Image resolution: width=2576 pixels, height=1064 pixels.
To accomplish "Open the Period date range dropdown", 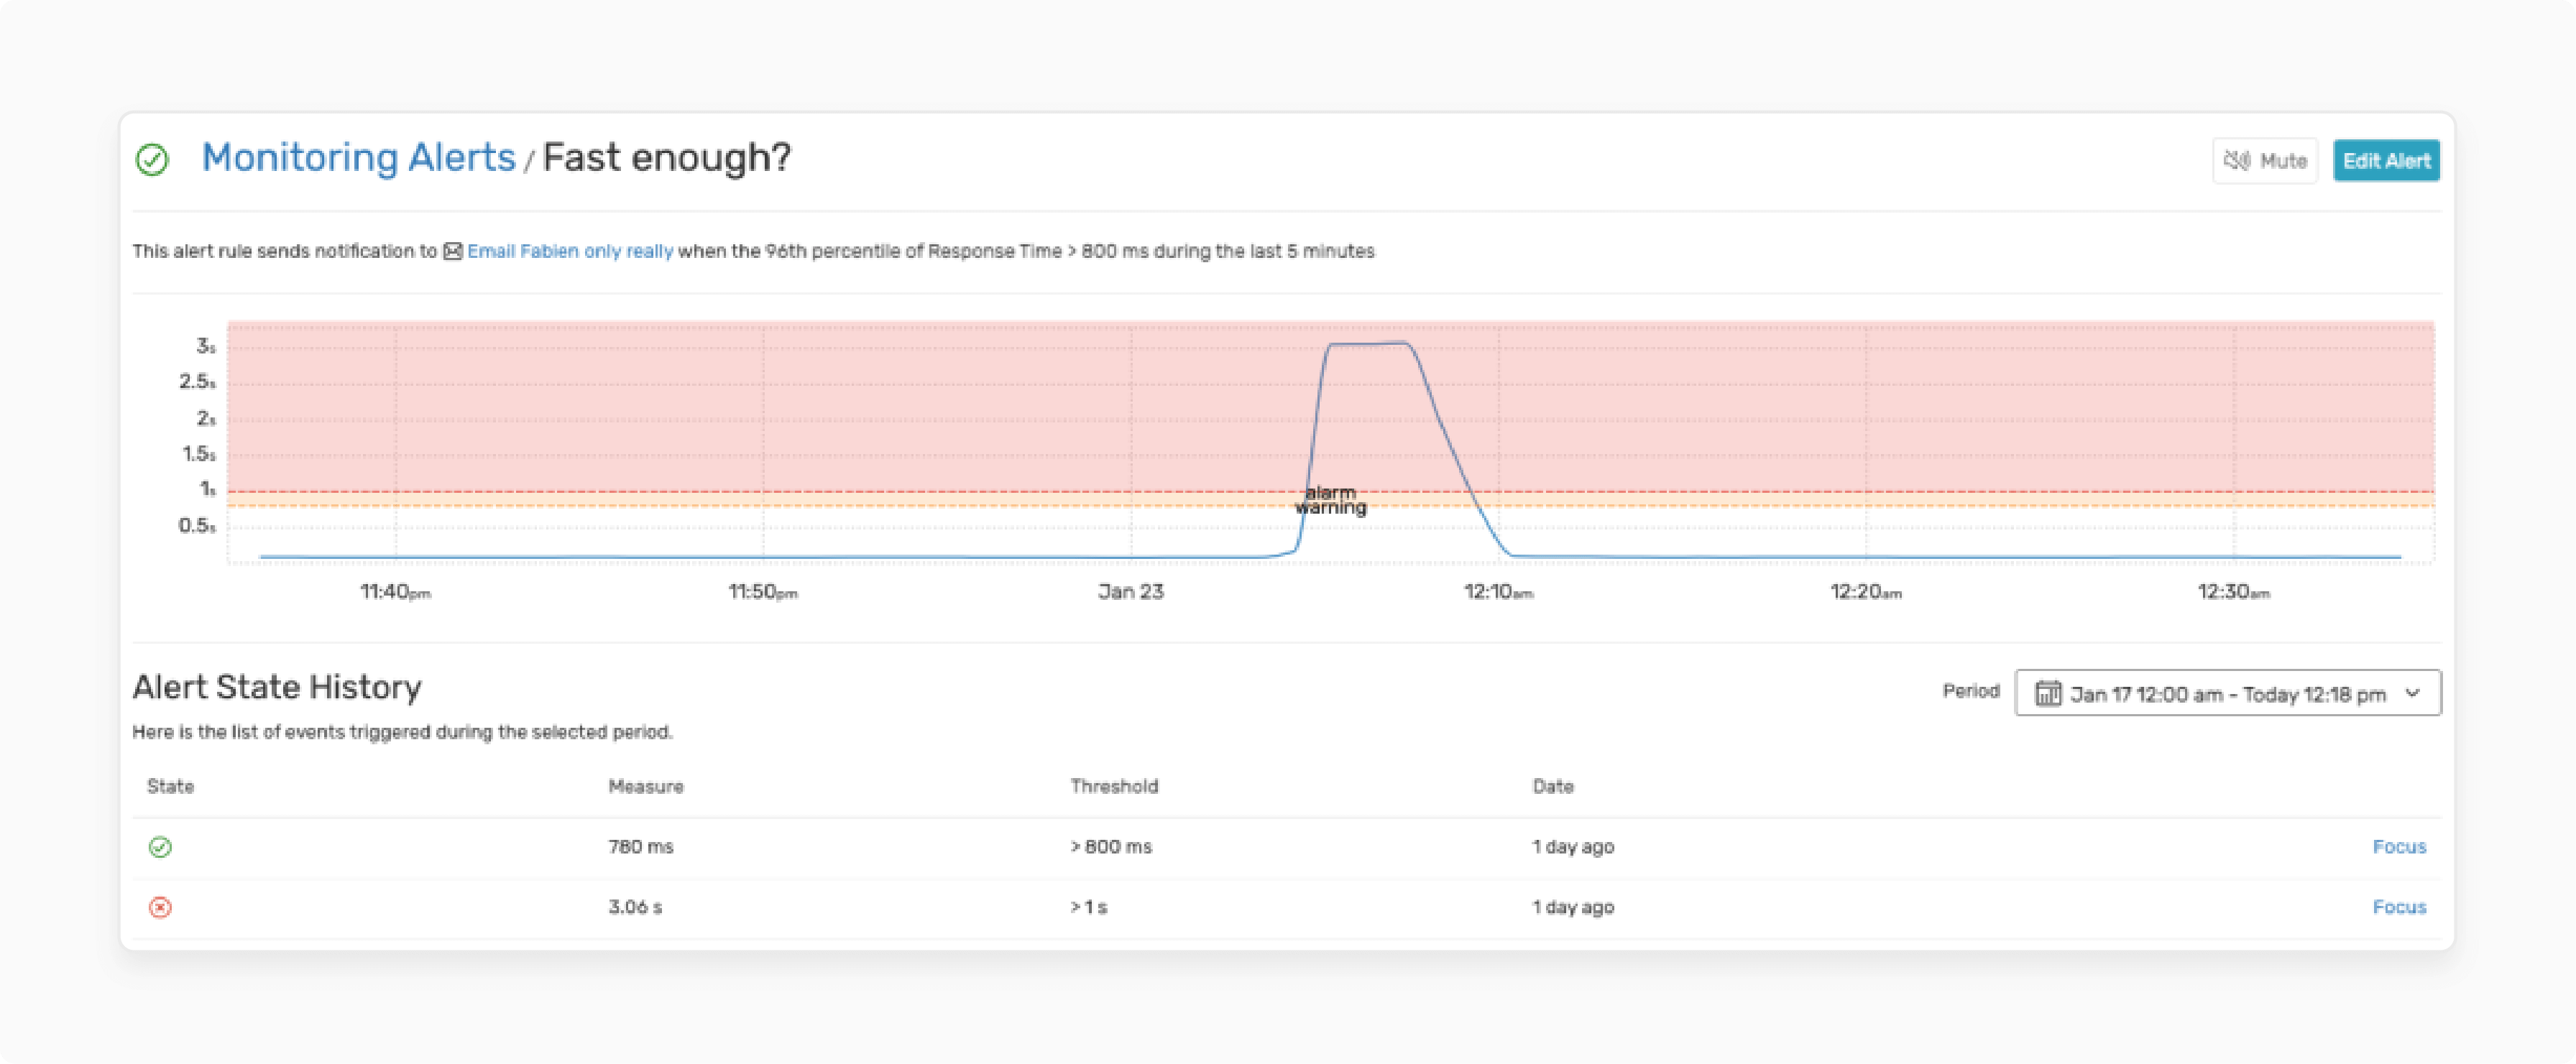I will (2227, 693).
